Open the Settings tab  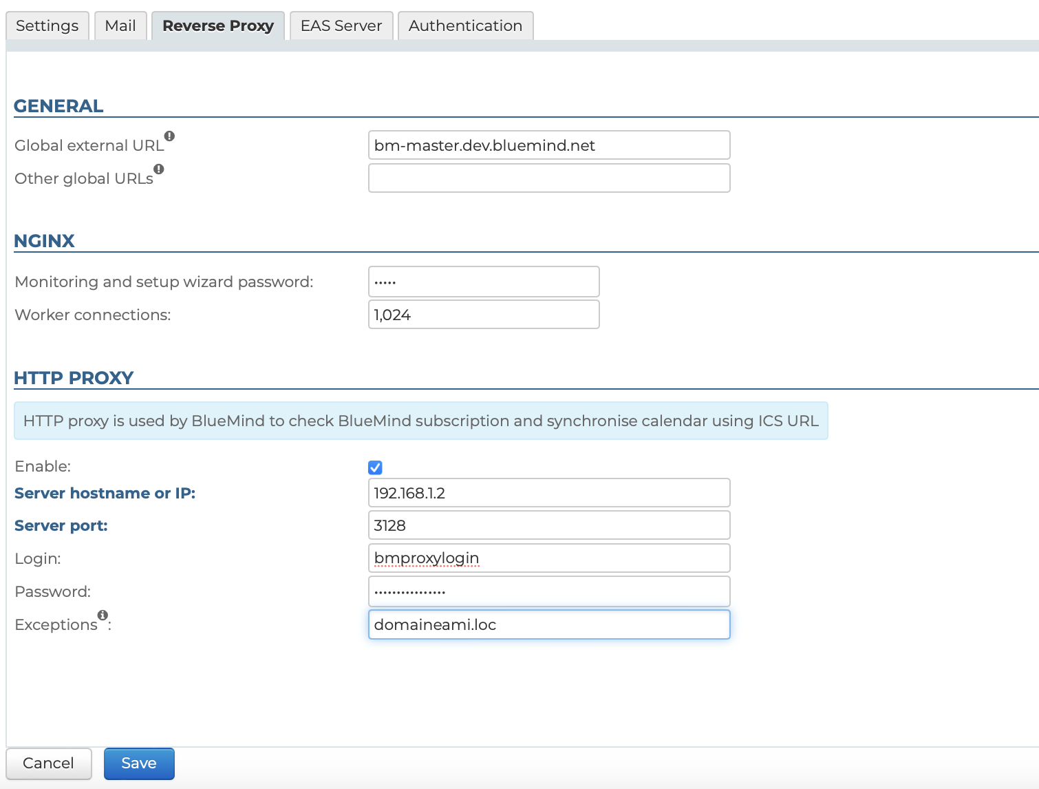click(x=47, y=26)
